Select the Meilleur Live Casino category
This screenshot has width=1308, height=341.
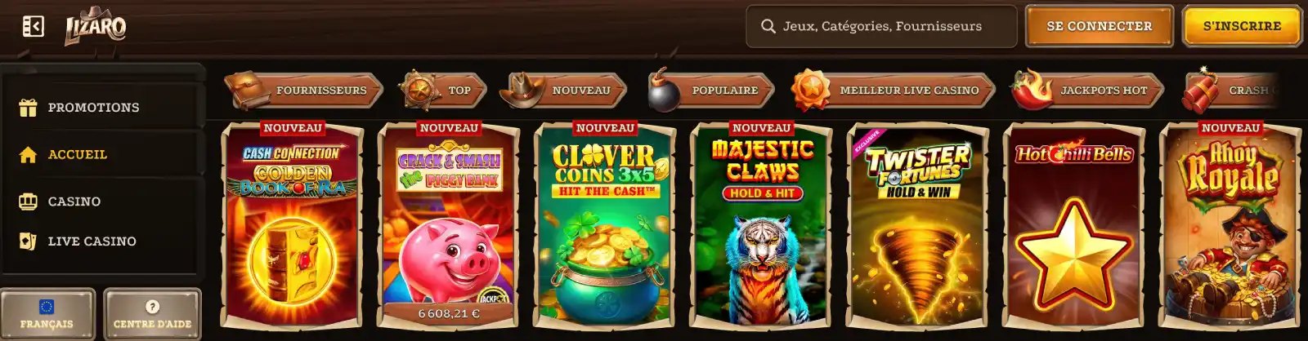893,91
